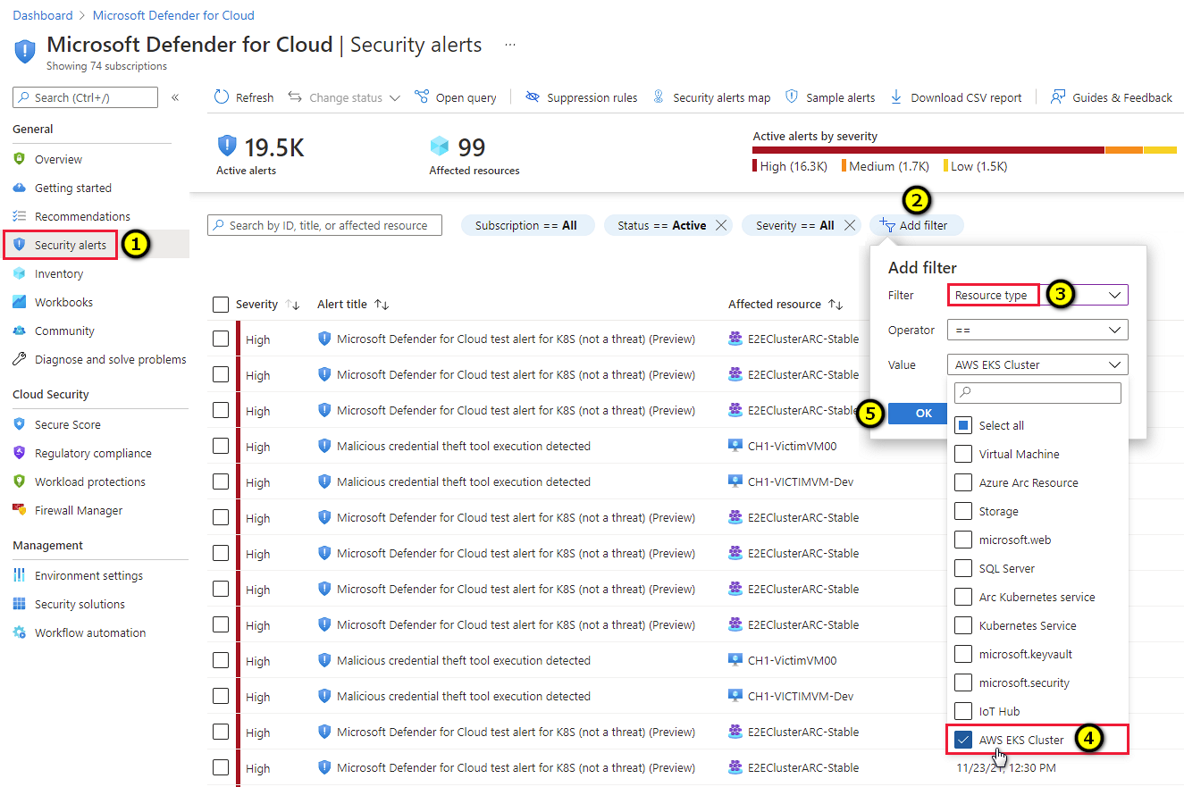Open the Security alerts sidebar item
The image size is (1184, 787).
95,245
